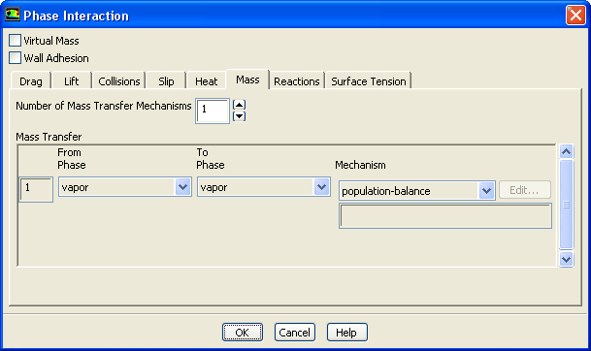Click the To Phase column header
591x351 pixels.
click(211, 159)
